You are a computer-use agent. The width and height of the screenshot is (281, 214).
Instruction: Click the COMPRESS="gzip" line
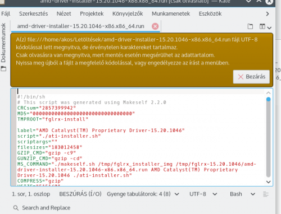[40, 181]
